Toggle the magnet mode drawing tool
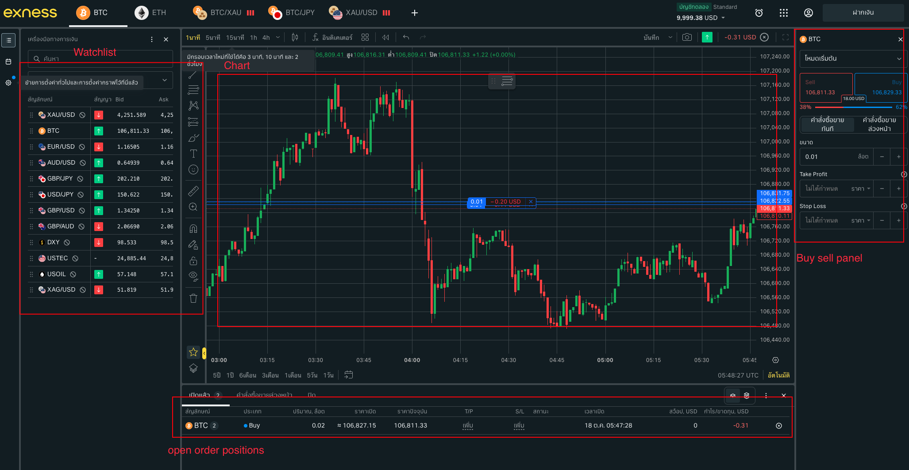This screenshot has height=470, width=909. 193,229
